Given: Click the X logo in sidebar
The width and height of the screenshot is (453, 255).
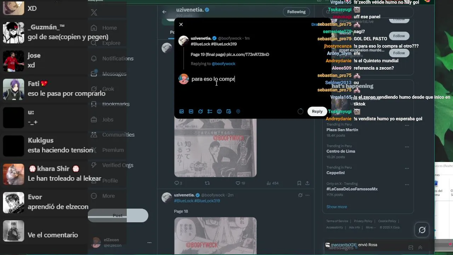Looking at the screenshot, I should click(94, 12).
